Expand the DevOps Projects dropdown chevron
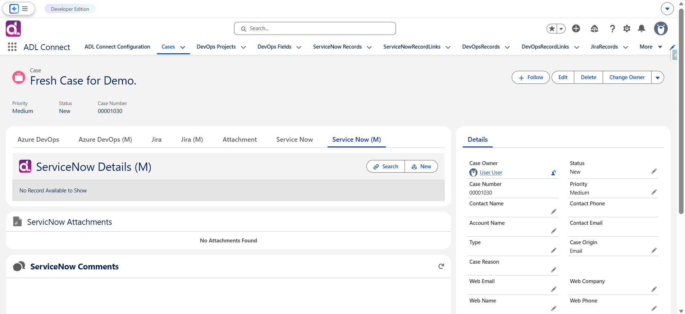Image resolution: width=685 pixels, height=314 pixels. (x=243, y=47)
